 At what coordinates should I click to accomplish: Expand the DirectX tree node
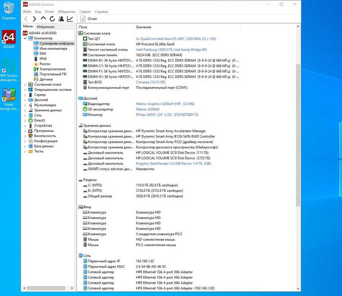click(x=25, y=121)
